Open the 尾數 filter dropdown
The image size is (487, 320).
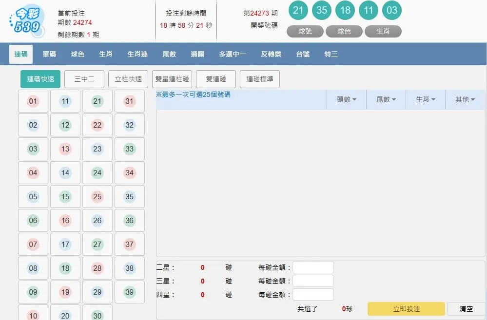point(386,99)
